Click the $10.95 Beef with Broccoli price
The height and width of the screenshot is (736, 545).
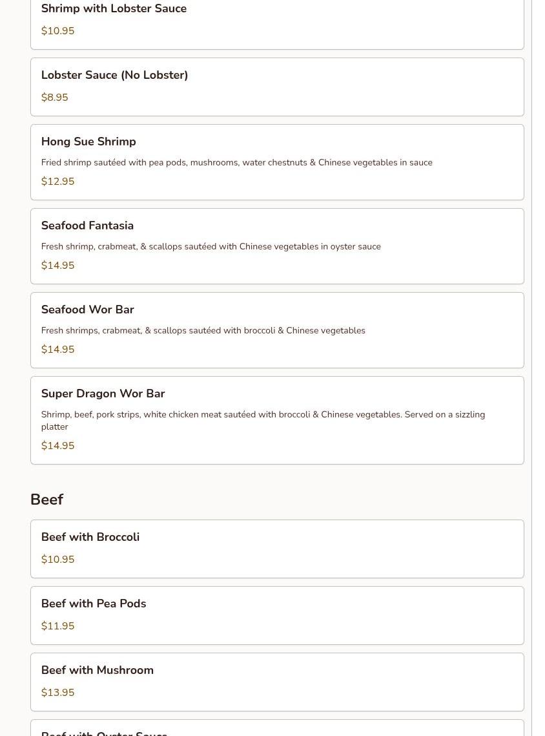57,560
